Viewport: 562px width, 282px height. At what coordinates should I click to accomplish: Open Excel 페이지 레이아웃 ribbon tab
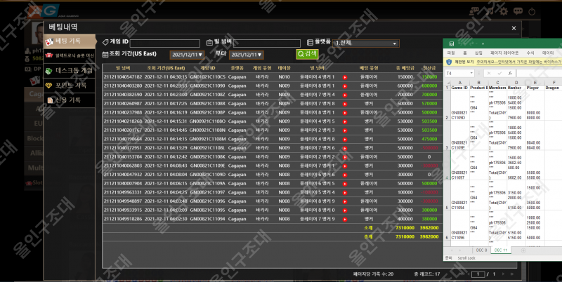[504, 53]
